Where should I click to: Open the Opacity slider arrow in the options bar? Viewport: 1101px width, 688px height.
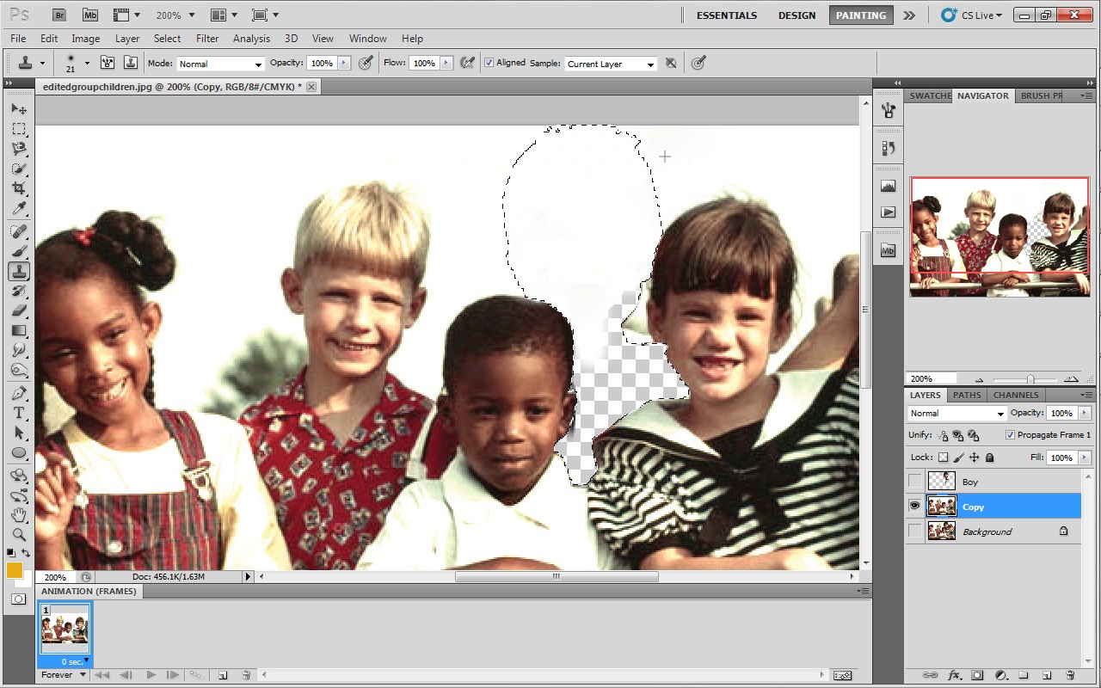click(344, 63)
